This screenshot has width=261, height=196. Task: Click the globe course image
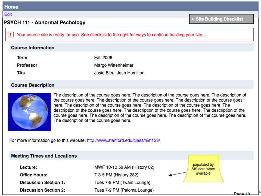point(29,112)
